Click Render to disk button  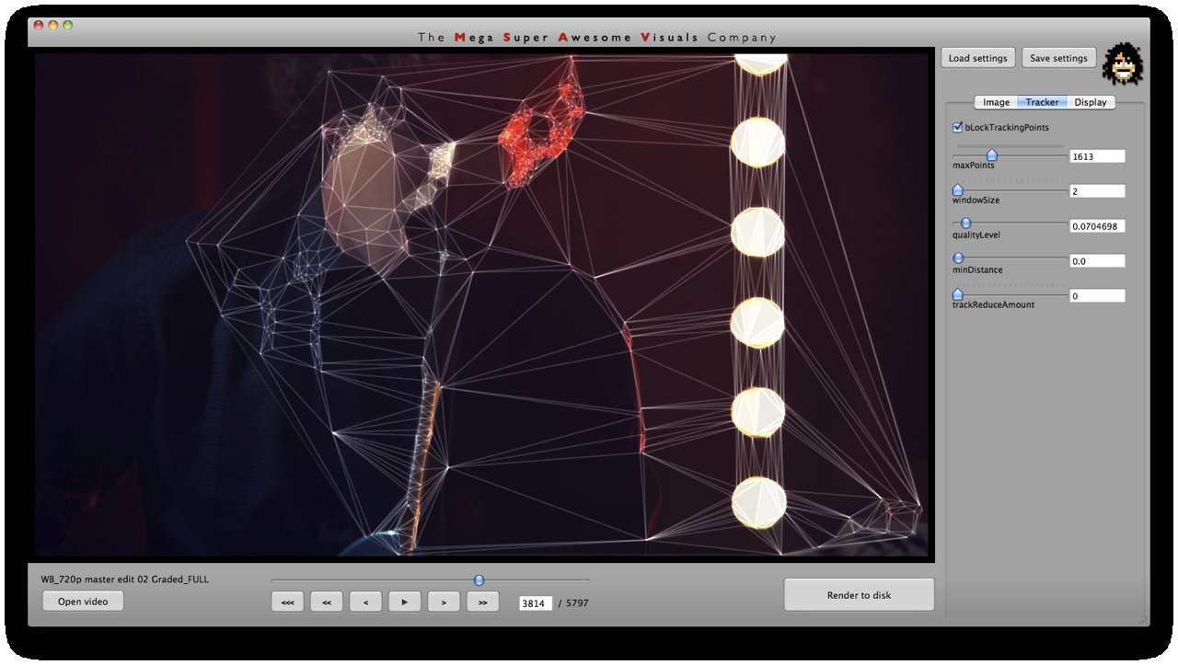[x=859, y=595]
